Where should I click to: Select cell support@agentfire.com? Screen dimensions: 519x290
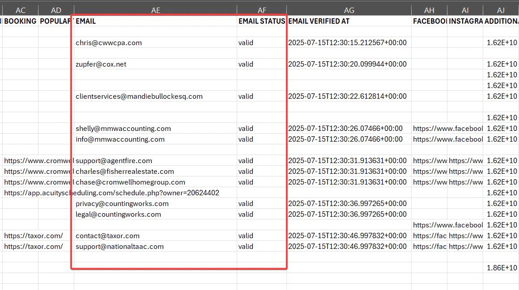click(156, 161)
